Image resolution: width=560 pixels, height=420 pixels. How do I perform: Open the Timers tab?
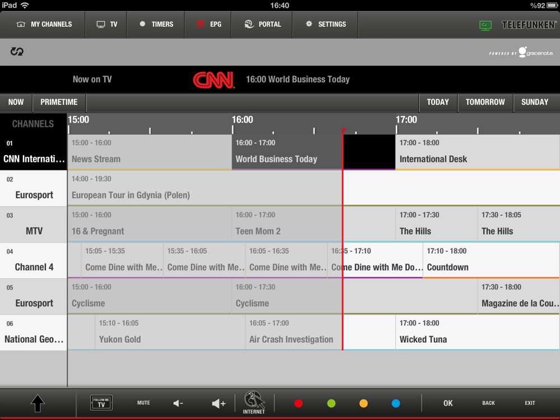pyautogui.click(x=156, y=24)
